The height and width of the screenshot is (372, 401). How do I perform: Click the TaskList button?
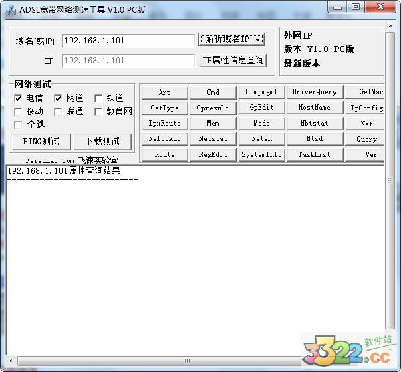[315, 154]
